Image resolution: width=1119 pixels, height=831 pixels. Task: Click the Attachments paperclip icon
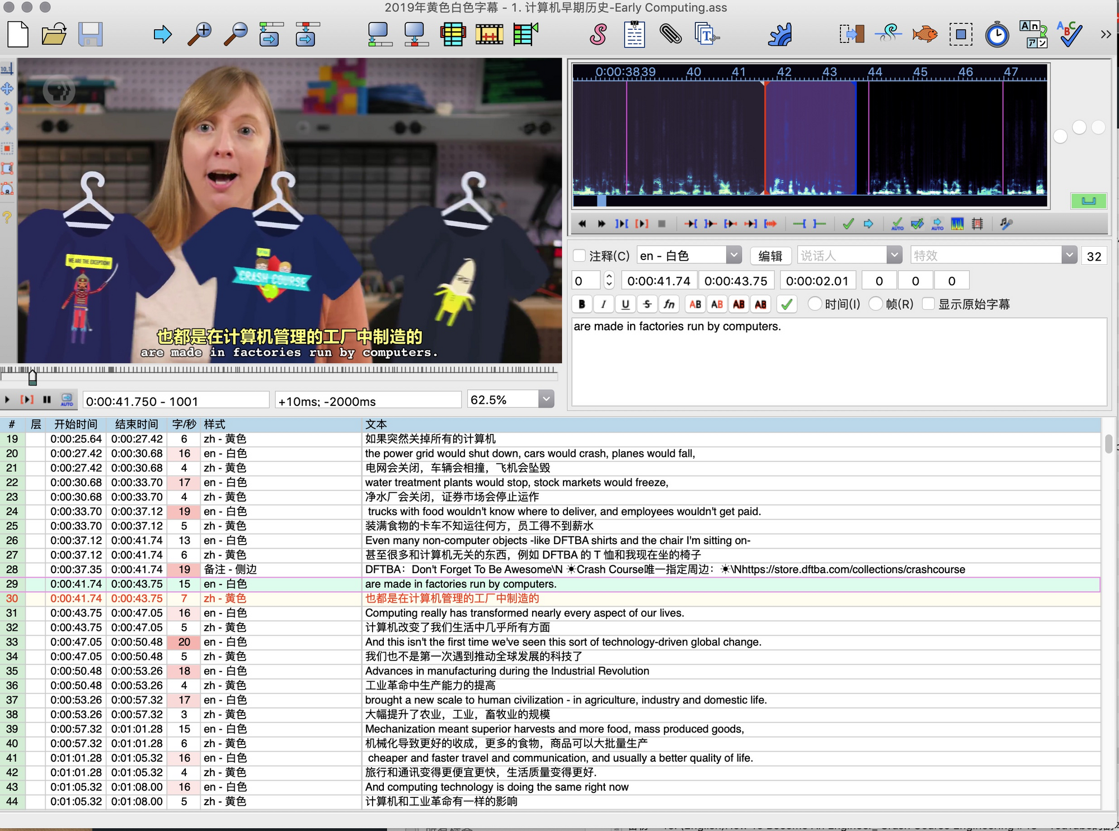click(x=670, y=35)
